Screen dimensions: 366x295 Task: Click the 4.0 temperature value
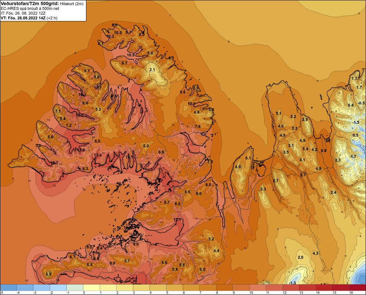[x=238, y=167]
